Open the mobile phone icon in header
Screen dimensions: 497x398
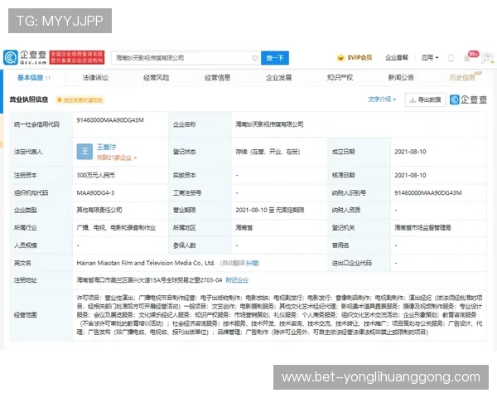point(451,58)
